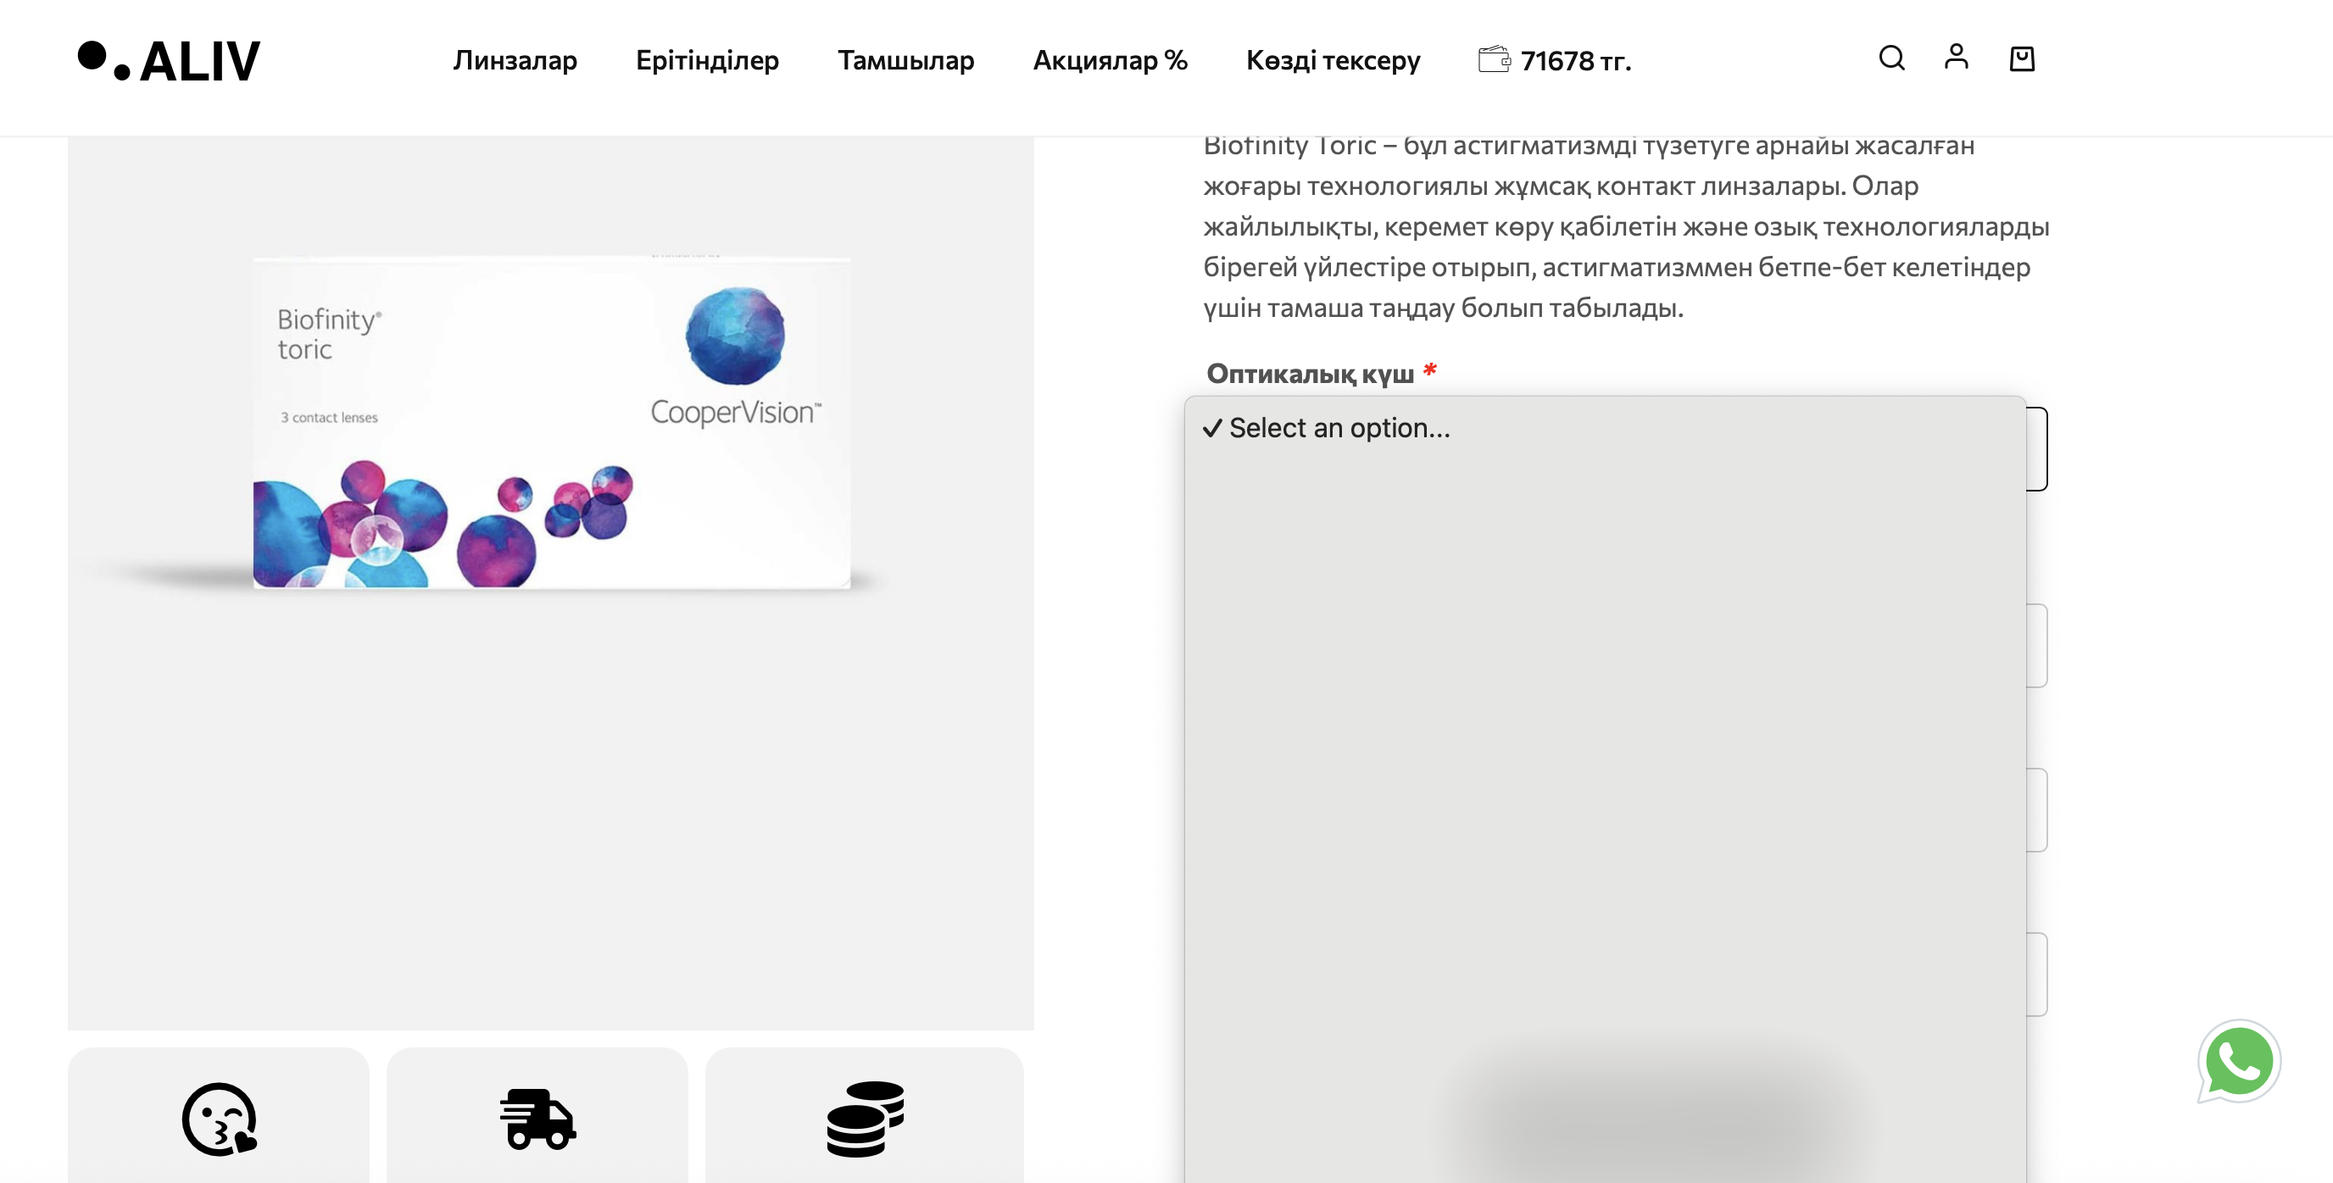Go to Көзді тексеру page
Screen dimensions: 2333x1183
pyautogui.click(x=1333, y=61)
